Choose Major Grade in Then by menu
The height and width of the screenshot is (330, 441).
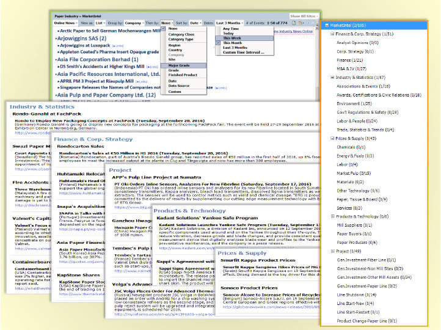[183, 65]
